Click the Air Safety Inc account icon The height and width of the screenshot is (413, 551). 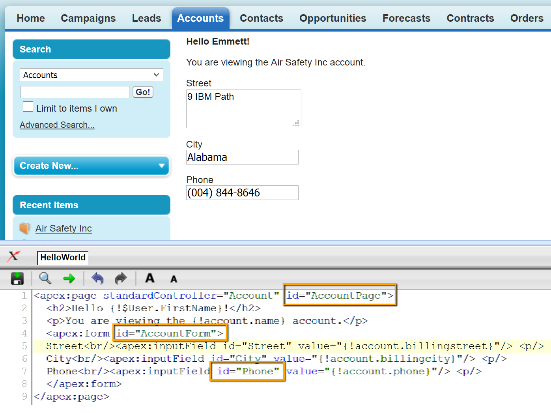25,228
